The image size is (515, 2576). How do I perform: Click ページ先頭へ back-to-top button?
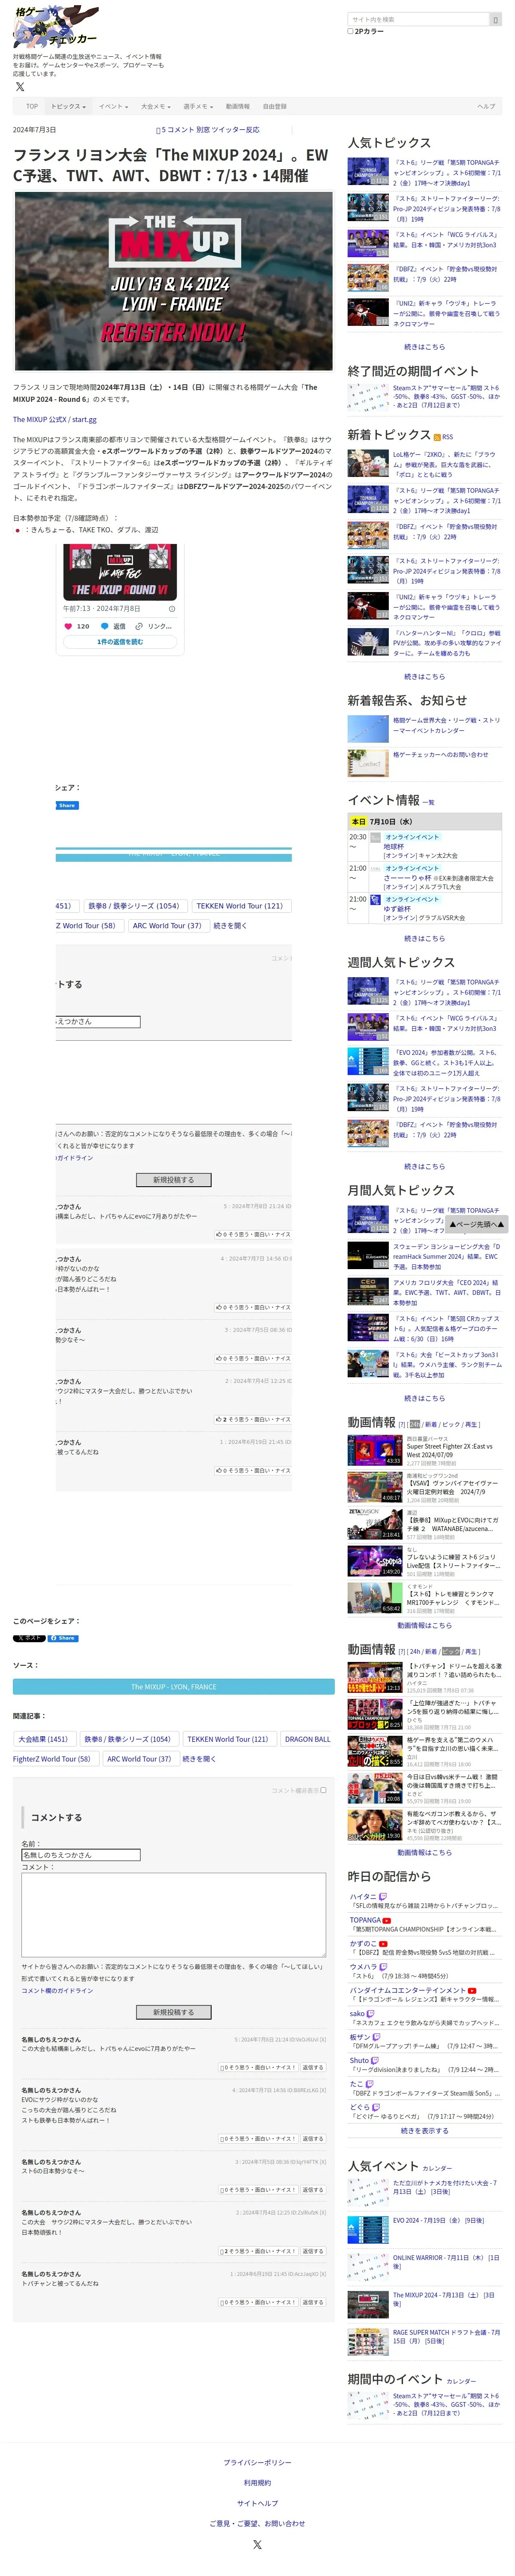(x=476, y=1224)
